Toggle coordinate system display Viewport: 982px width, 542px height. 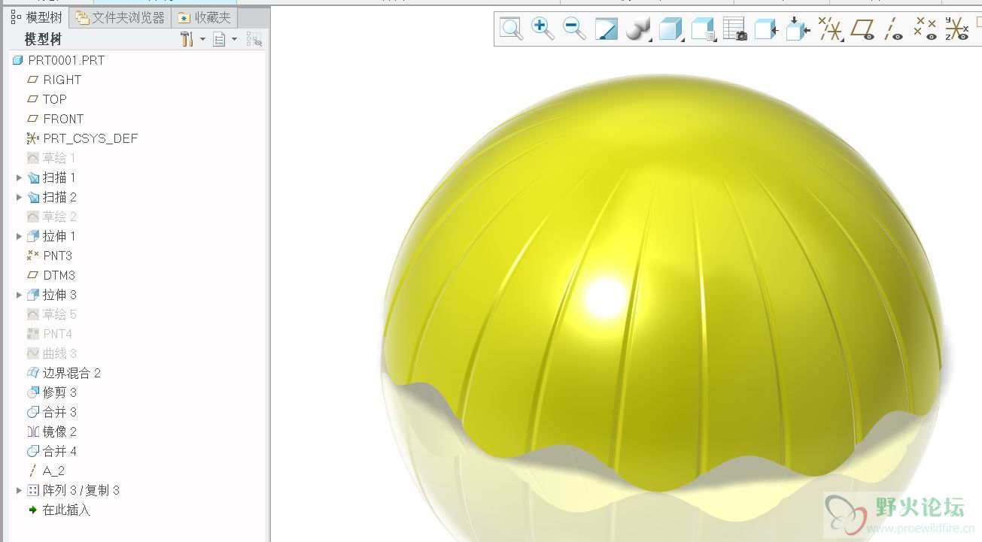956,29
